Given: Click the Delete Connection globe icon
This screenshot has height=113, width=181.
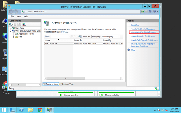Looking at the screenshot, I should (24, 24).
